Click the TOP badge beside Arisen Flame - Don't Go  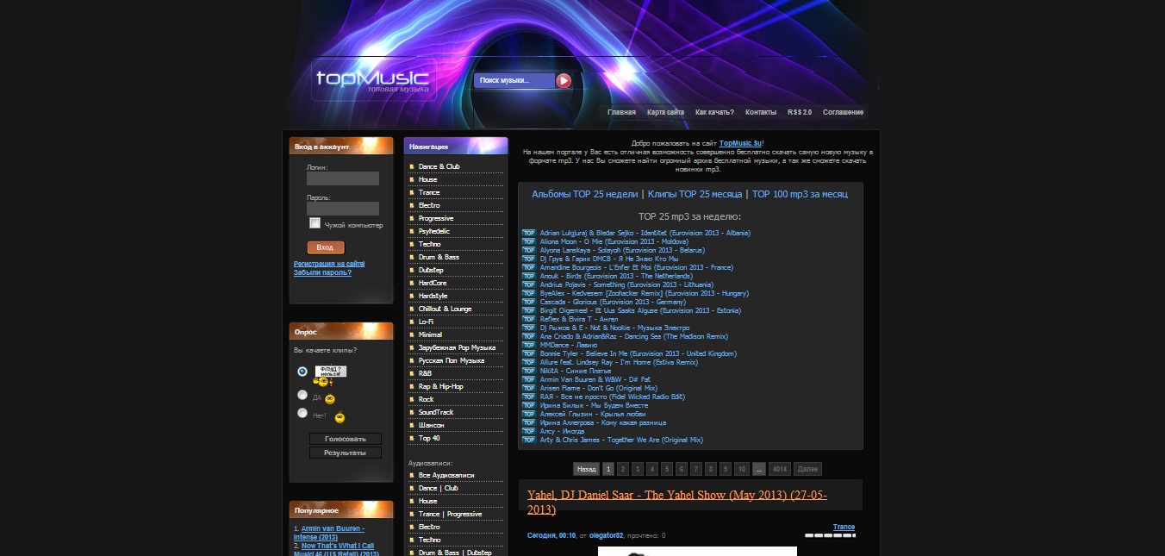click(x=529, y=388)
